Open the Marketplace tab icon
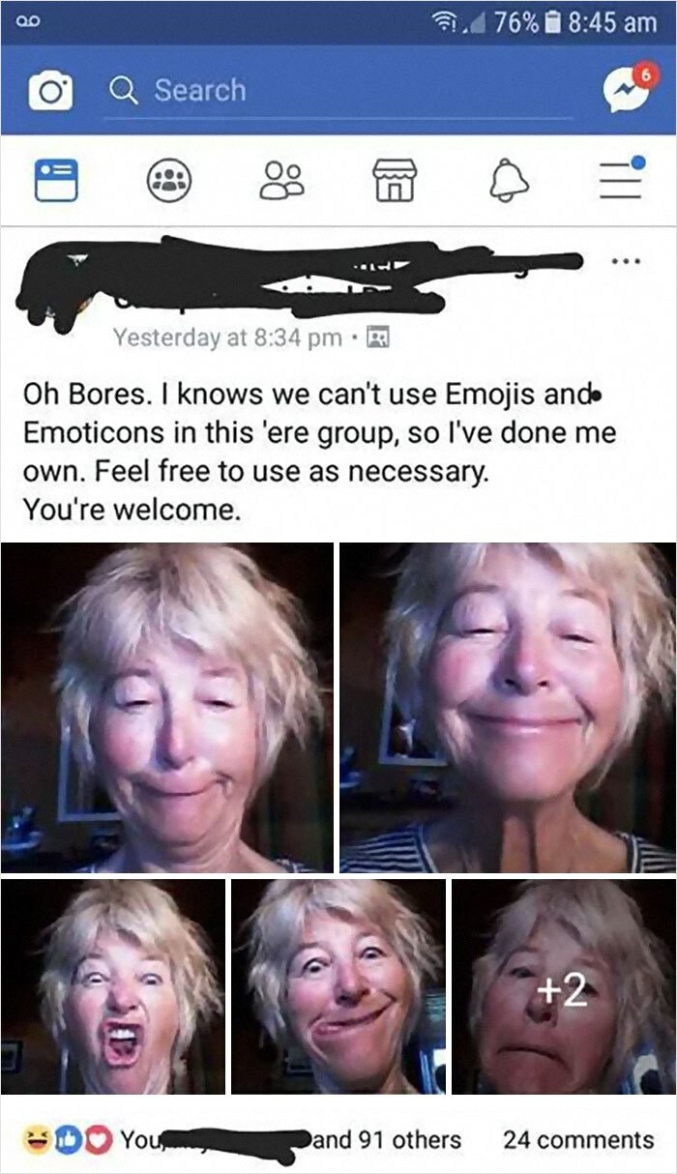This screenshot has height=1174, width=677. (394, 181)
